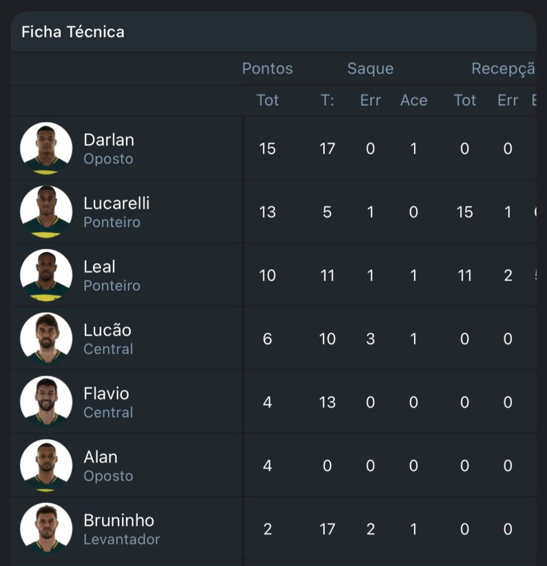This screenshot has height=566, width=547.
Task: Open Bruninho player name link
Action: tap(119, 521)
